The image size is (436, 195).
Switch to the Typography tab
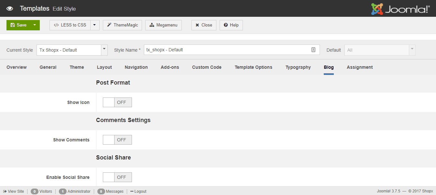[x=298, y=67]
